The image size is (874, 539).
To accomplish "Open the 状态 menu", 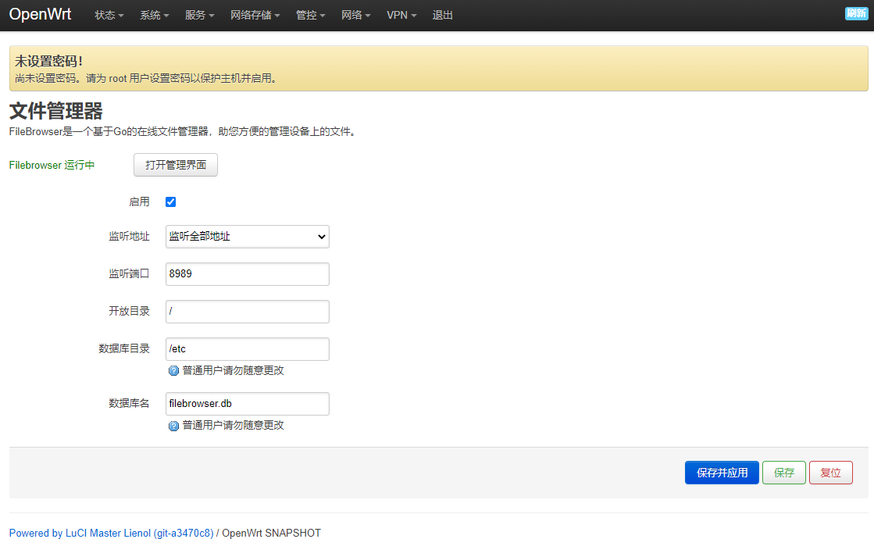I will (108, 14).
